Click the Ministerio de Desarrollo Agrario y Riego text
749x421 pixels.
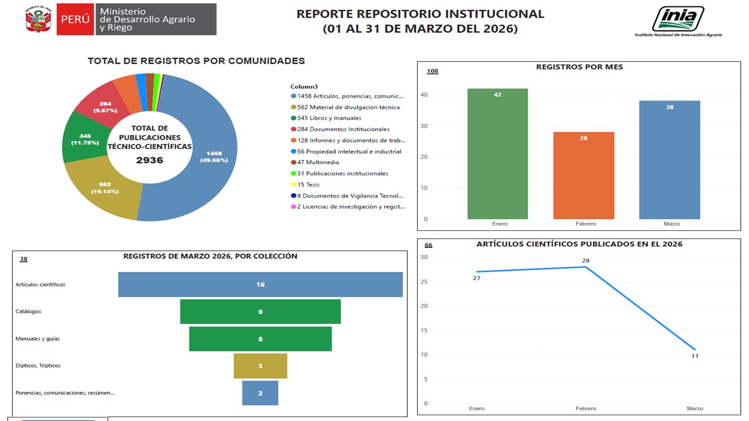pyautogui.click(x=147, y=19)
